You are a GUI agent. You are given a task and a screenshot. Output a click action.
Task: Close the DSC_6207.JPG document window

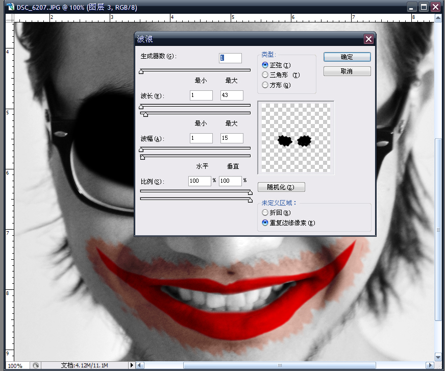436,7
